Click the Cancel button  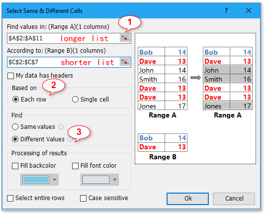pos(234,199)
